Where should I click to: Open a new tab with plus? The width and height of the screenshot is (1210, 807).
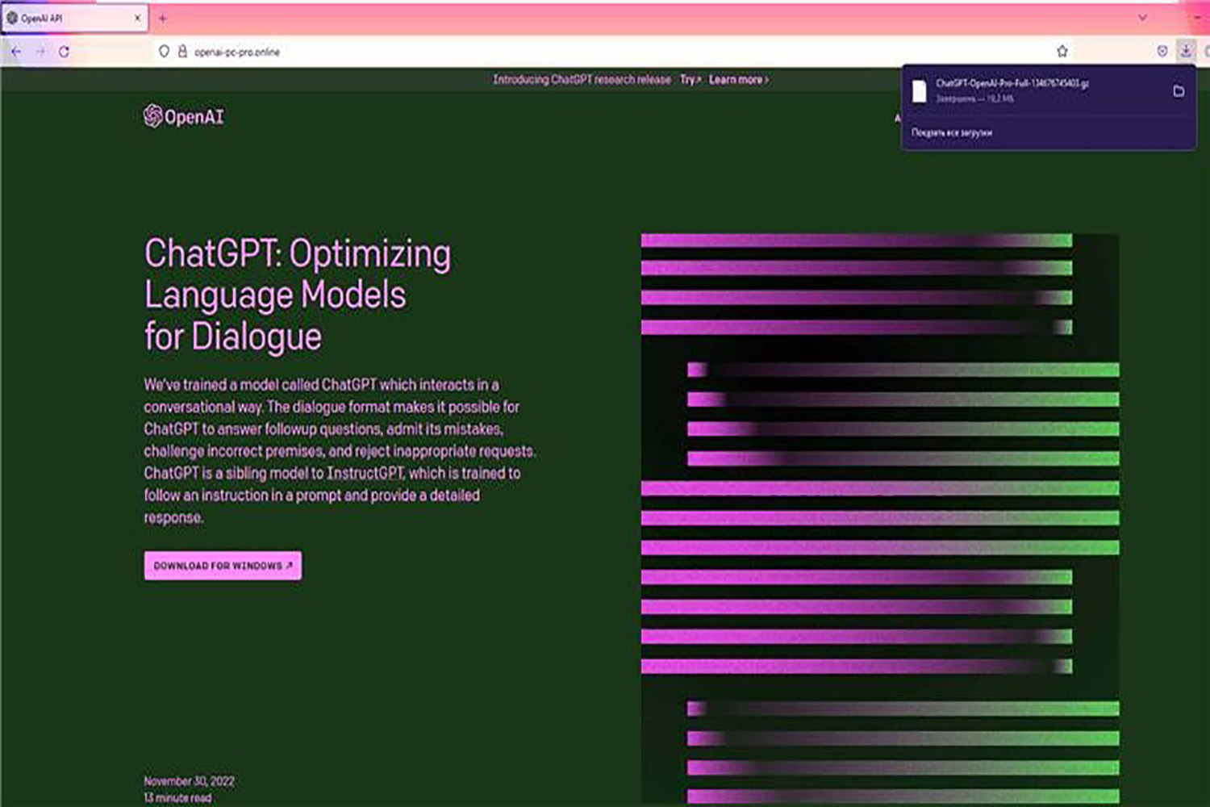pyautogui.click(x=162, y=18)
